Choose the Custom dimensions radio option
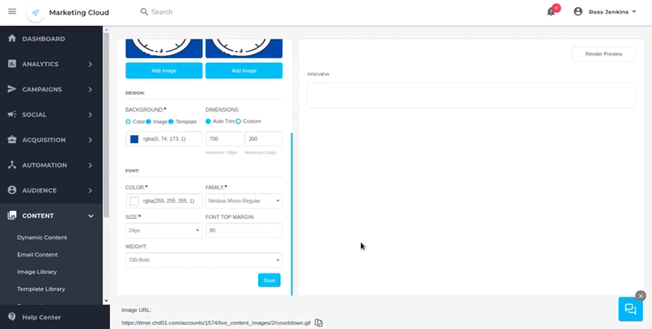Image resolution: width=652 pixels, height=329 pixels. (x=238, y=122)
